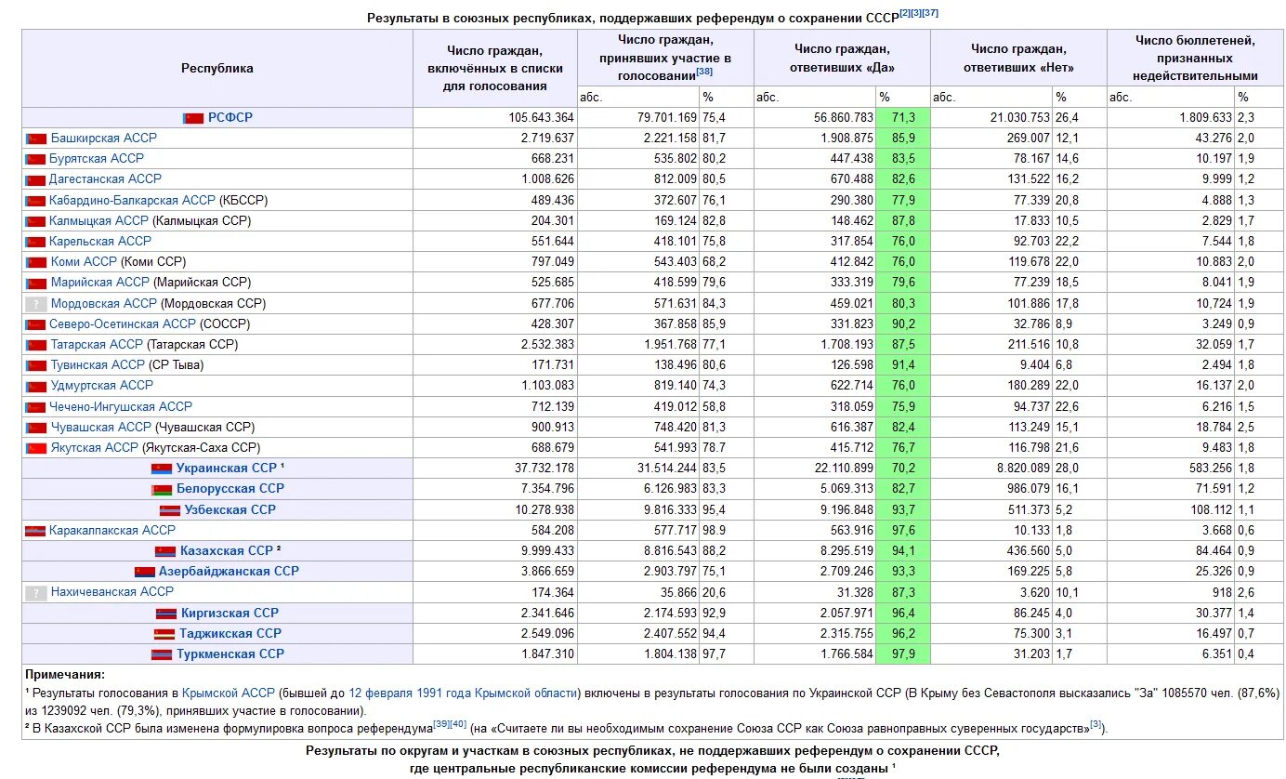Select Nakhichevan turnout percent 20,6

(726, 592)
